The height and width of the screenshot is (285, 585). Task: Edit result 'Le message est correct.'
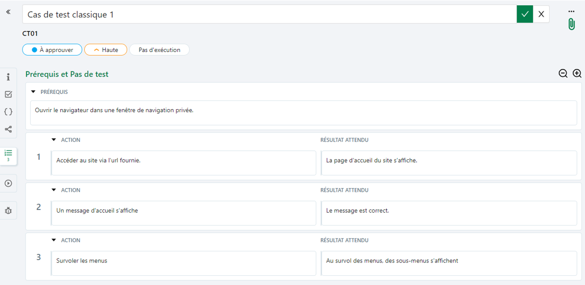pyautogui.click(x=449, y=213)
